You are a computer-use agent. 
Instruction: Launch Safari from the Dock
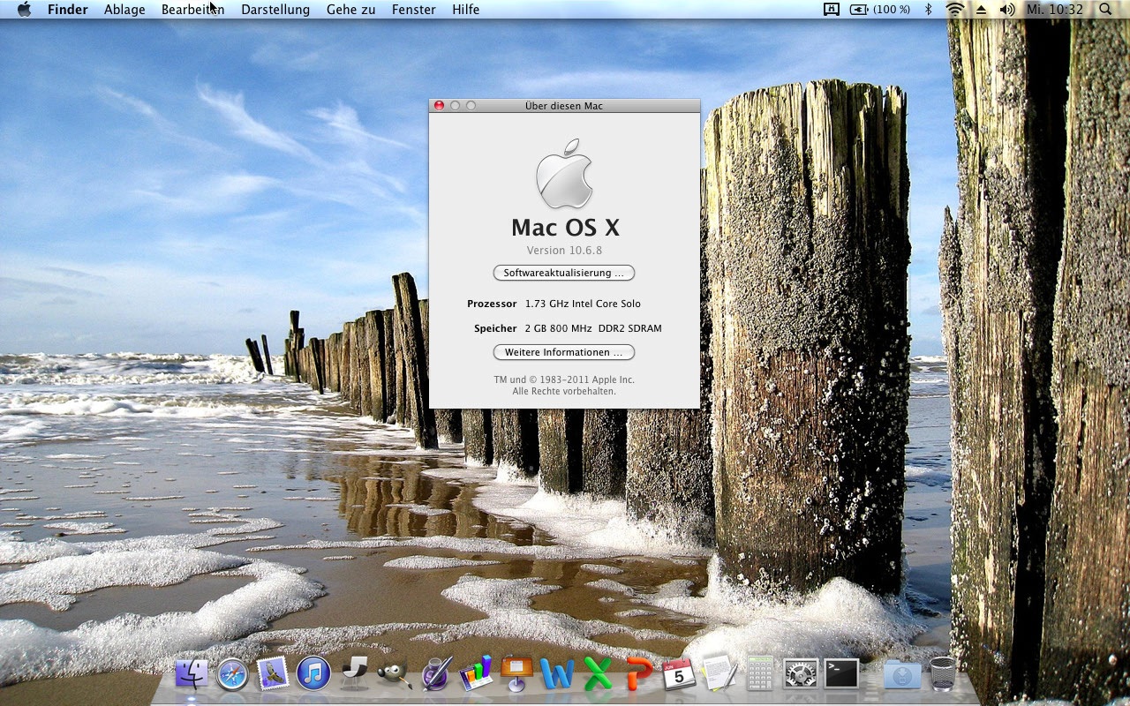pos(233,674)
